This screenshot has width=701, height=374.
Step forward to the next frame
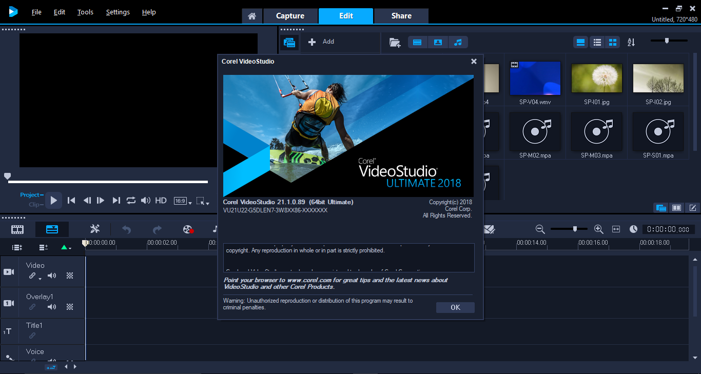click(101, 201)
